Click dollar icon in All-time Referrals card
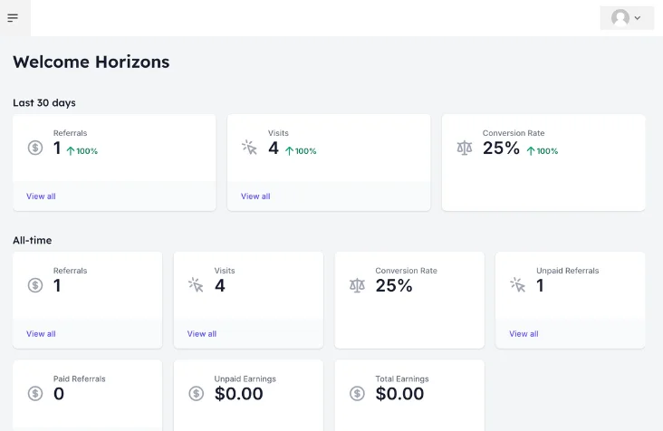 [35, 285]
